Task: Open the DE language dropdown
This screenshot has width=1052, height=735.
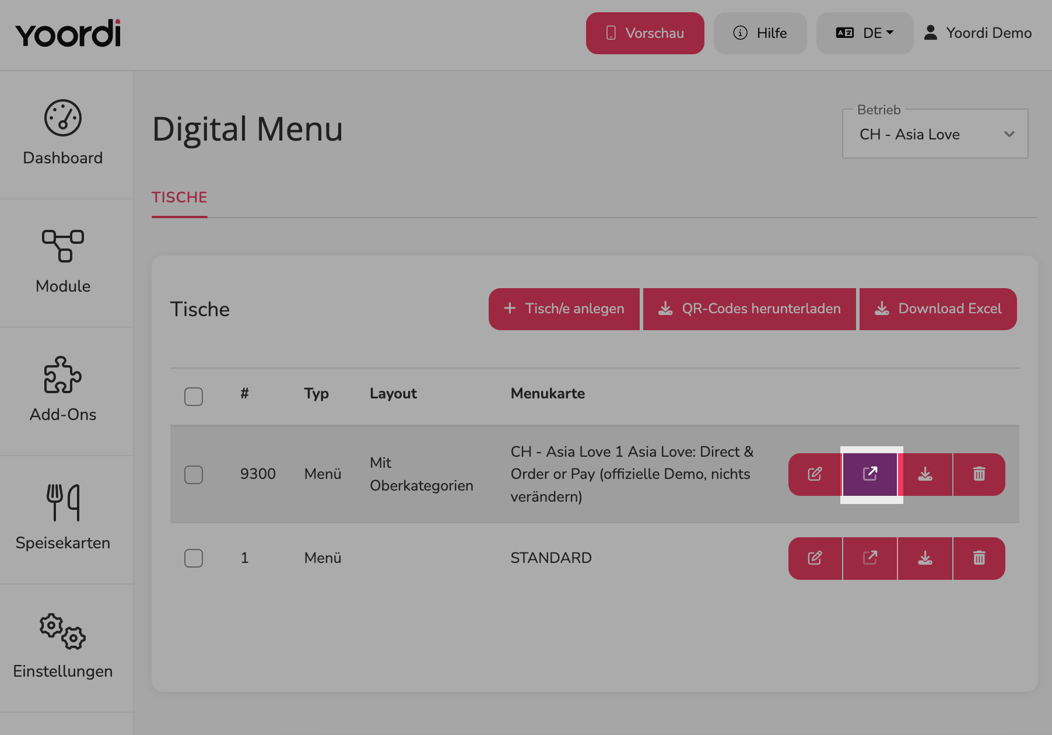Action: [x=865, y=33]
